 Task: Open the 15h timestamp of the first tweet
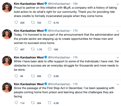(75, 4)
